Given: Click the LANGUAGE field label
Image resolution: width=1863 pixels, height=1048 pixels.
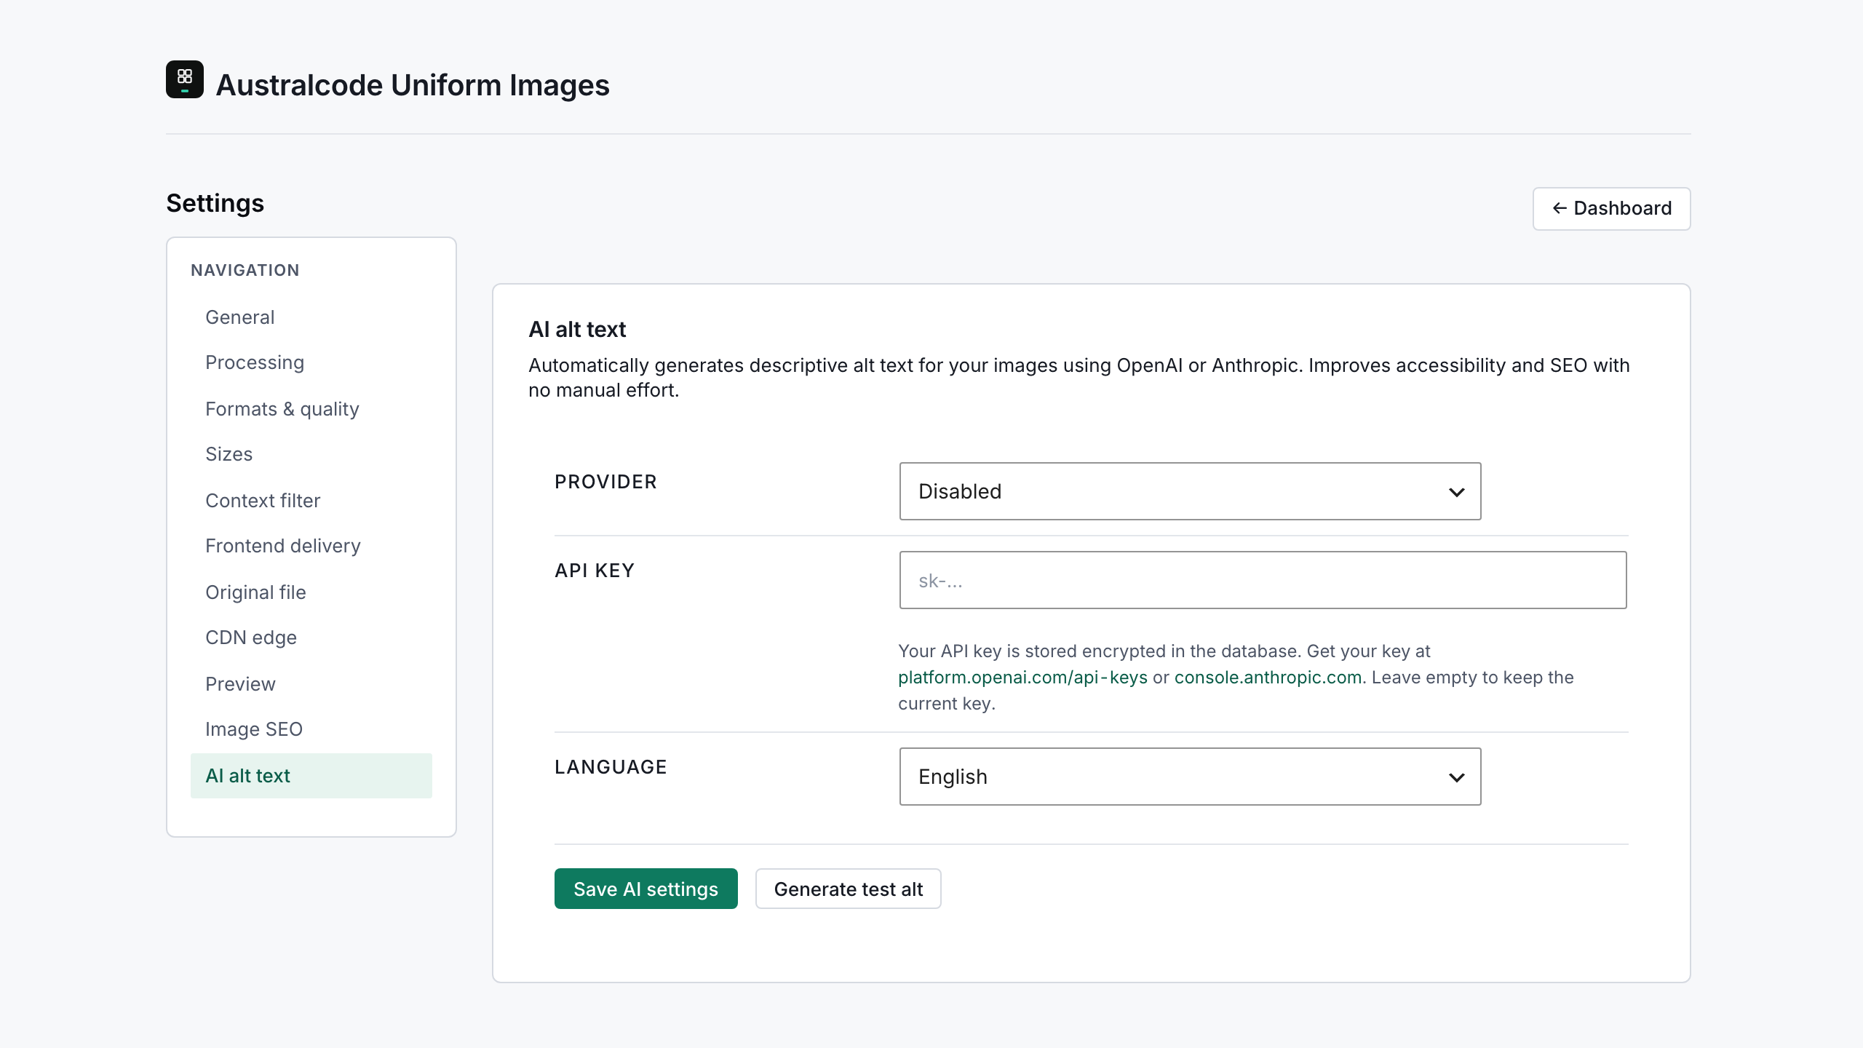Looking at the screenshot, I should pos(611,767).
